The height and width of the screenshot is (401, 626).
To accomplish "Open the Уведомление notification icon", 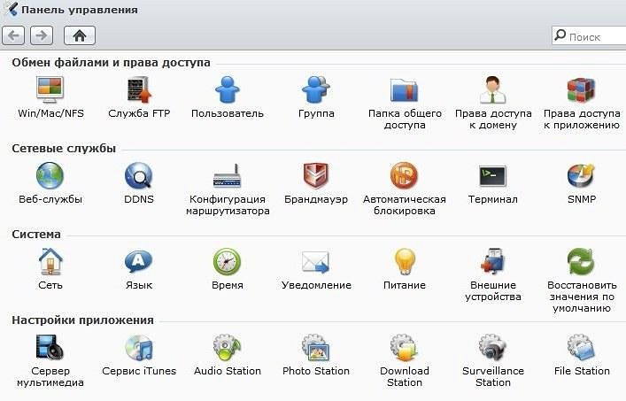I will coord(316,262).
